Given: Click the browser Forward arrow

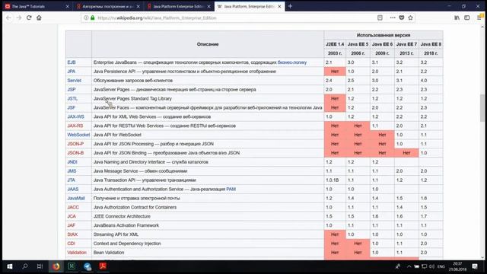Looking at the screenshot, I should tap(19, 18).
